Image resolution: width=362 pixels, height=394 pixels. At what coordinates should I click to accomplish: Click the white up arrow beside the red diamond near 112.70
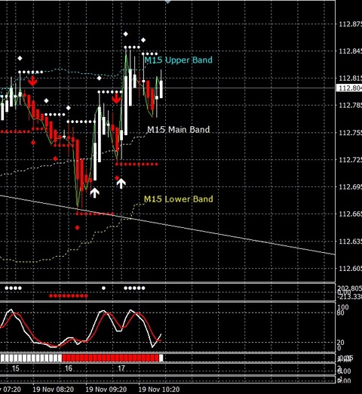[121, 183]
